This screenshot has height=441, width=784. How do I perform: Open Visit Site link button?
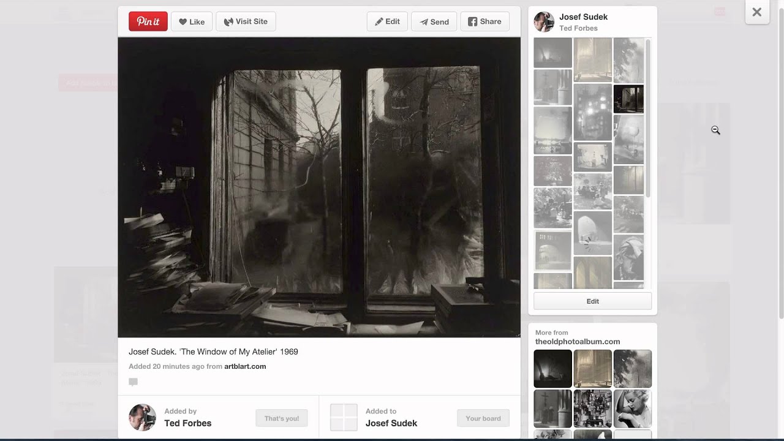click(246, 21)
